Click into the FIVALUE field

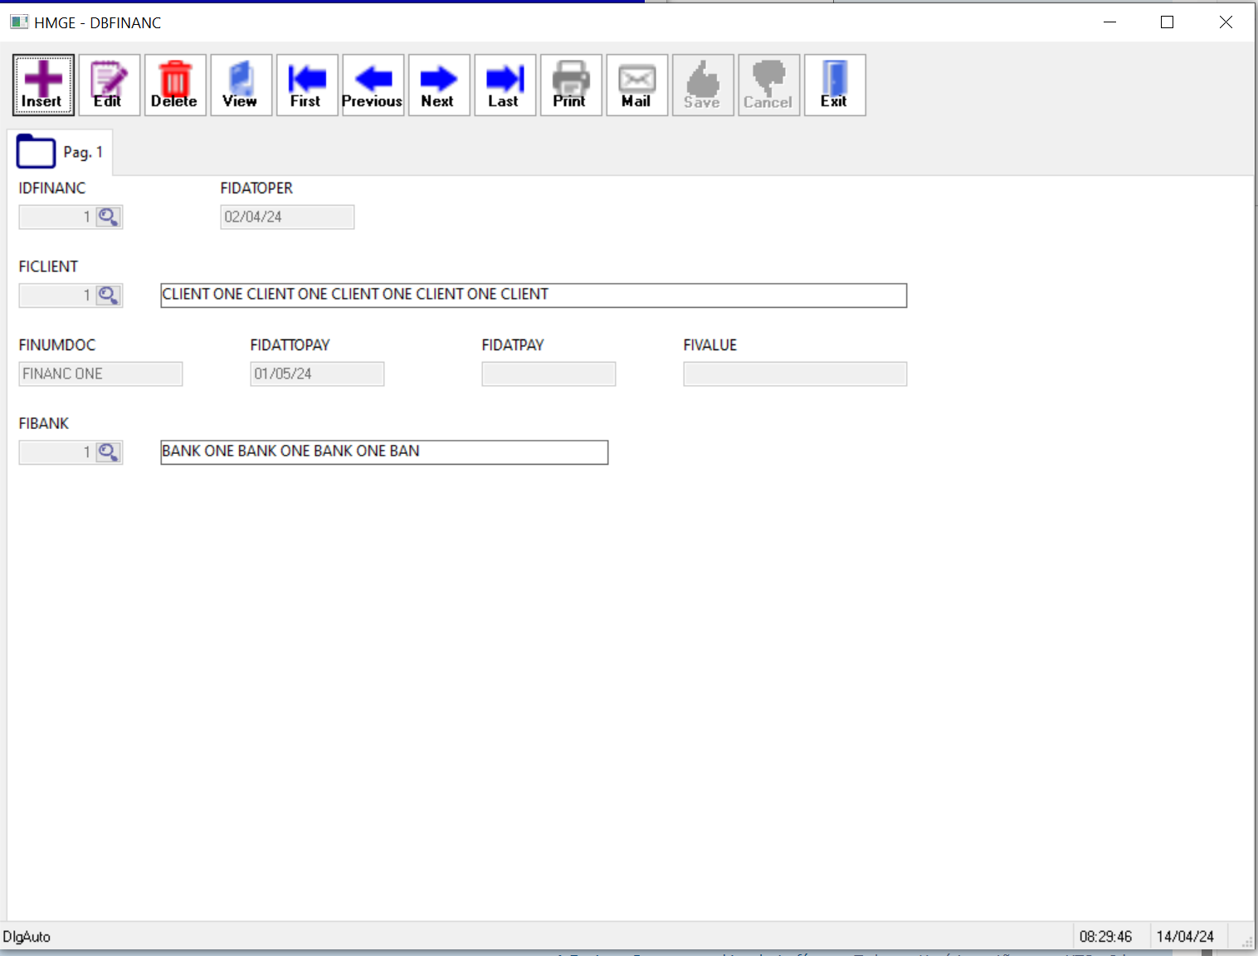coord(794,374)
